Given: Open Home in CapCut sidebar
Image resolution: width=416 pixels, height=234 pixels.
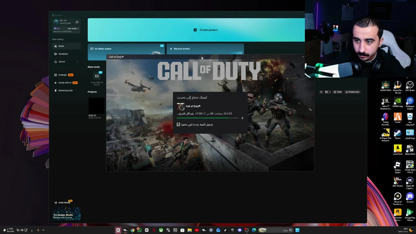Looking at the screenshot, I should pyautogui.click(x=67, y=46).
